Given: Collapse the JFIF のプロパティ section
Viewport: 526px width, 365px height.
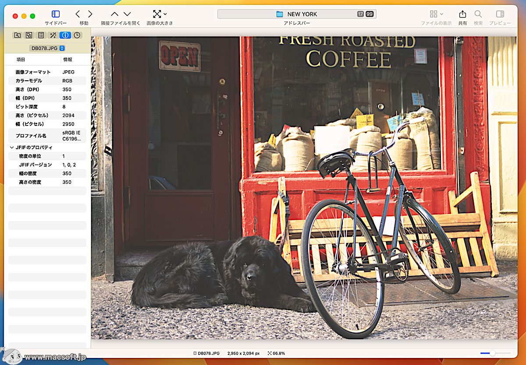Looking at the screenshot, I should click(x=12, y=148).
